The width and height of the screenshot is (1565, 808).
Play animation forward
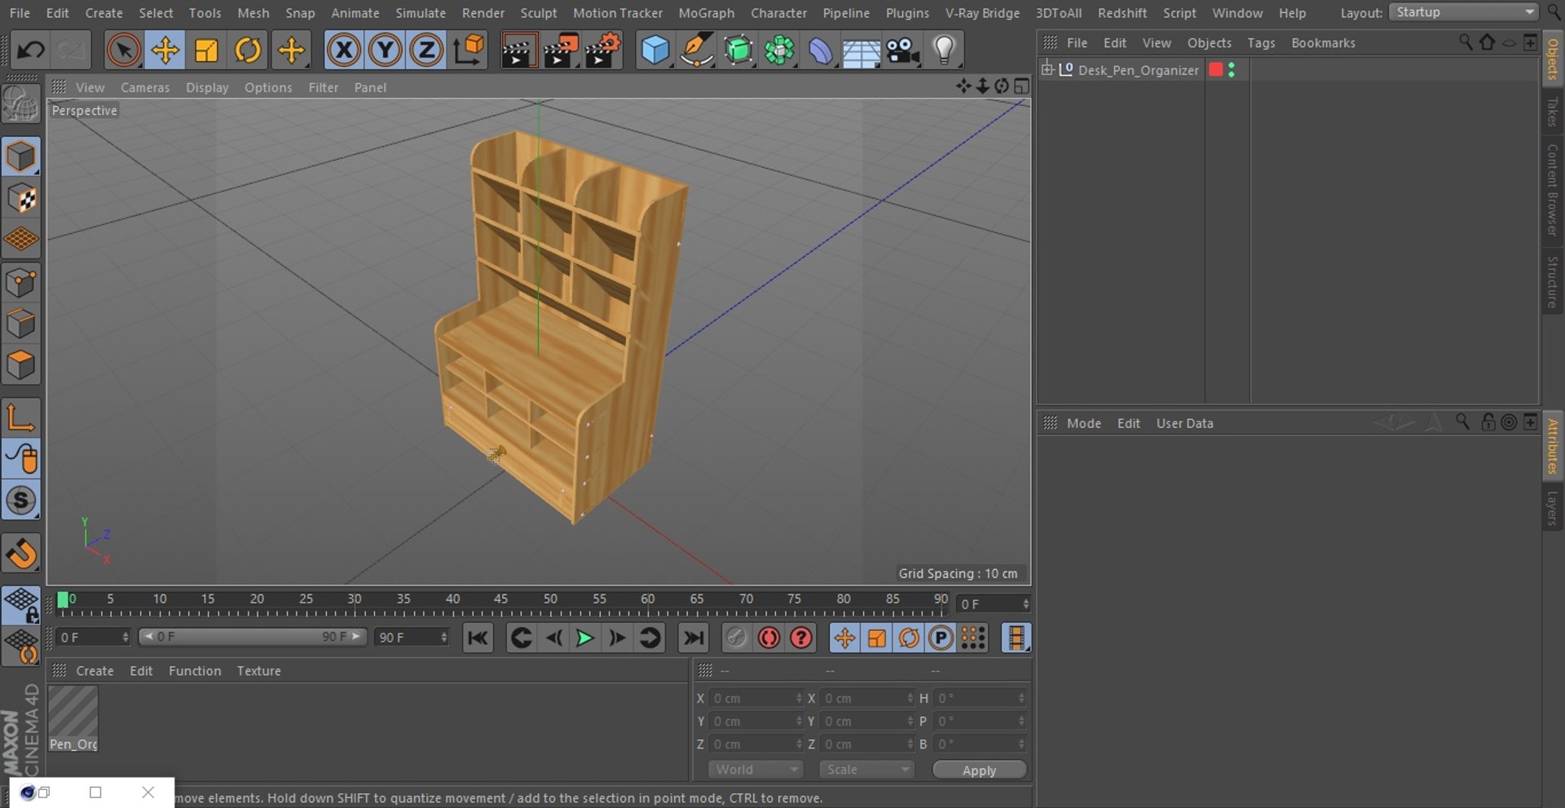[x=584, y=638]
